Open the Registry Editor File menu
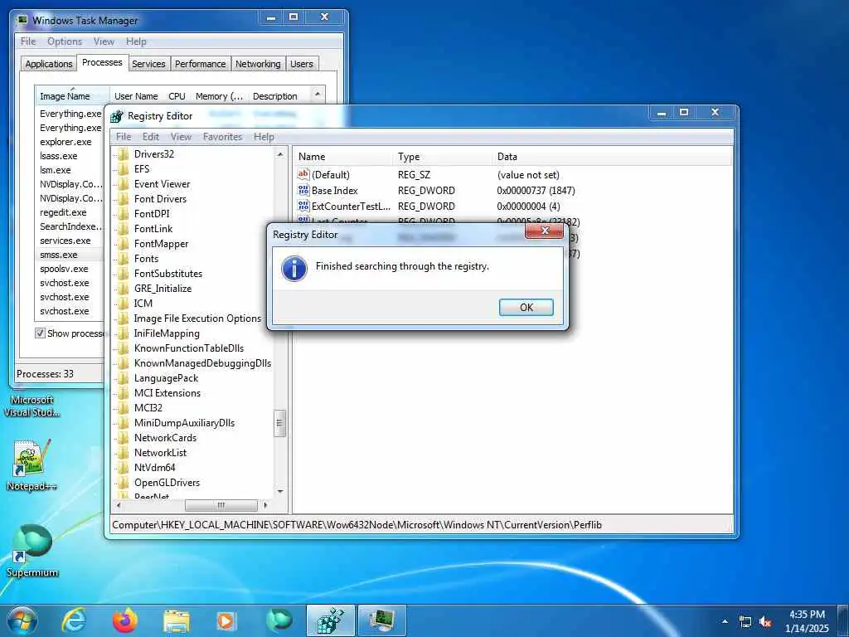Viewport: 849px width, 637px height. click(124, 137)
